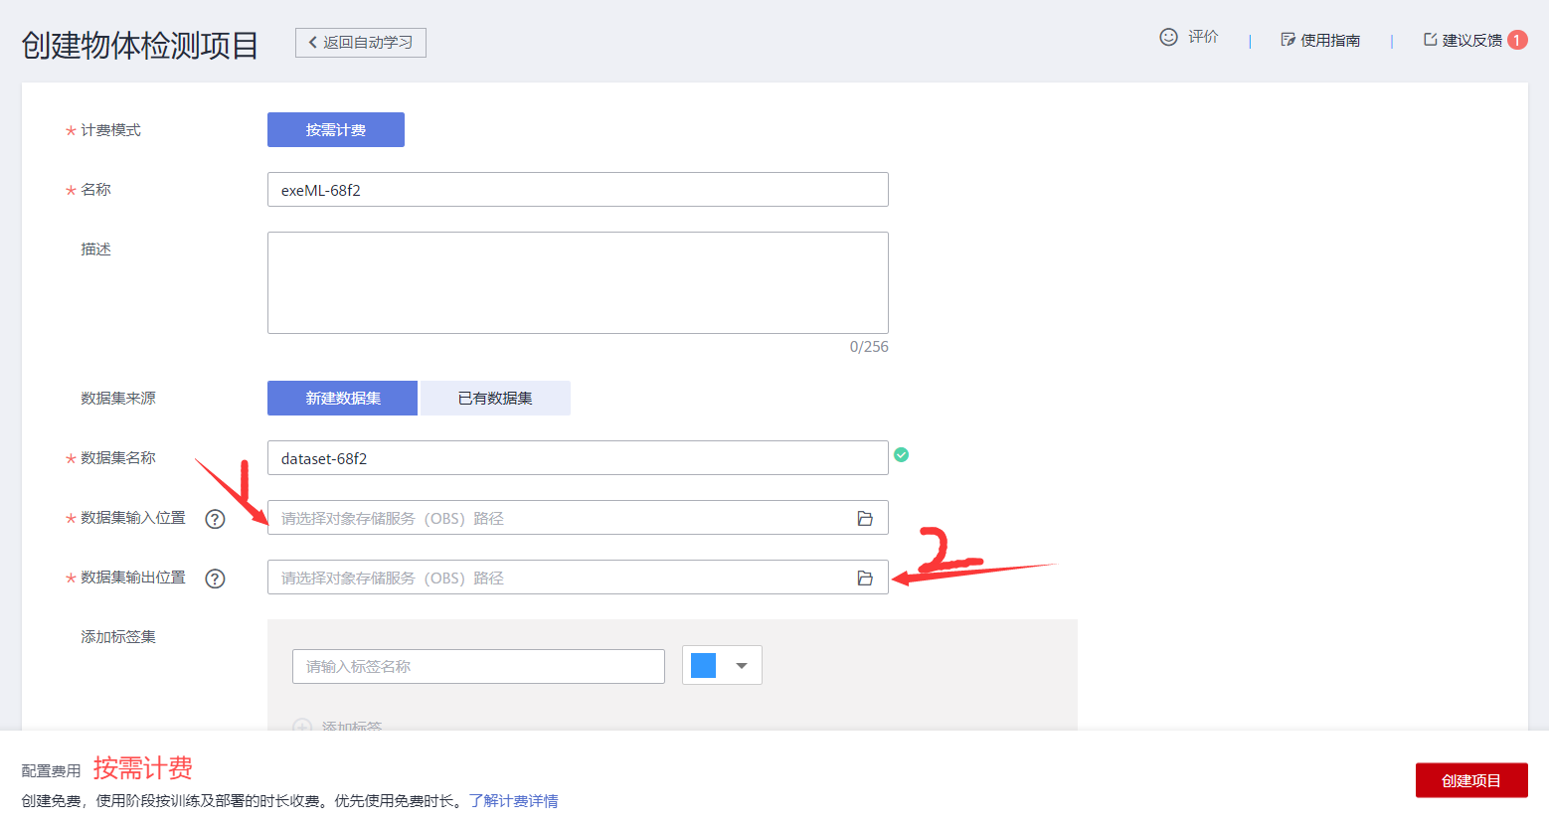Open folder browser for dataset output location

pyautogui.click(x=865, y=578)
